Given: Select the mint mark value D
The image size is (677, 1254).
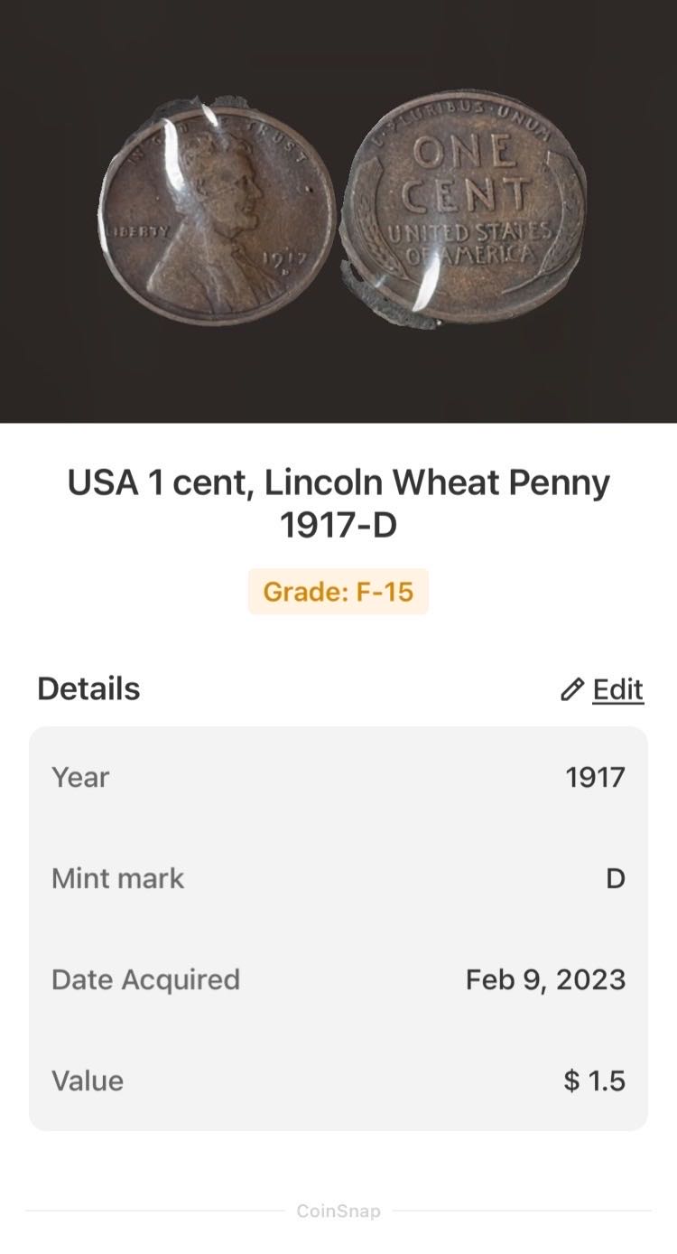Looking at the screenshot, I should coord(615,878).
